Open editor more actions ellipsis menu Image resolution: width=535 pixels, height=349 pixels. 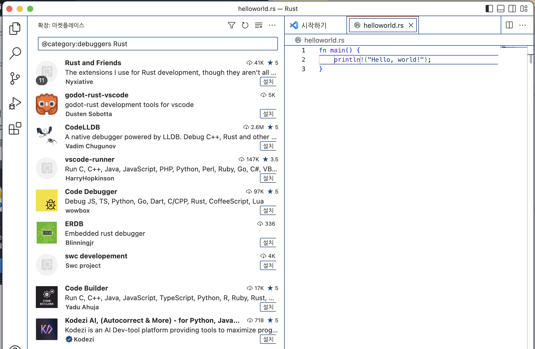[522, 25]
